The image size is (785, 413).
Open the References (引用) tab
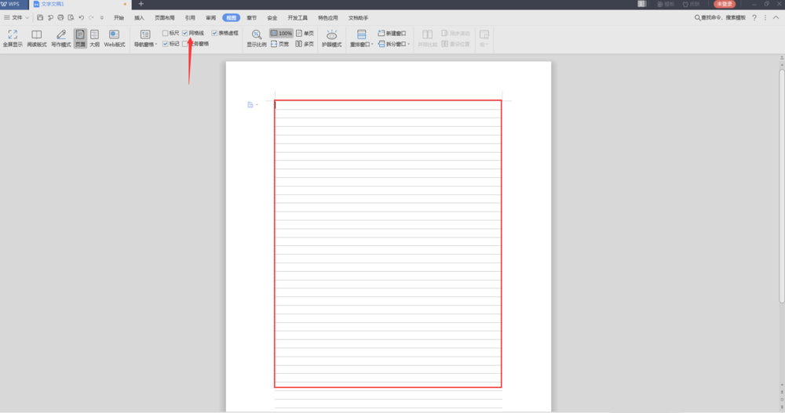pos(190,17)
